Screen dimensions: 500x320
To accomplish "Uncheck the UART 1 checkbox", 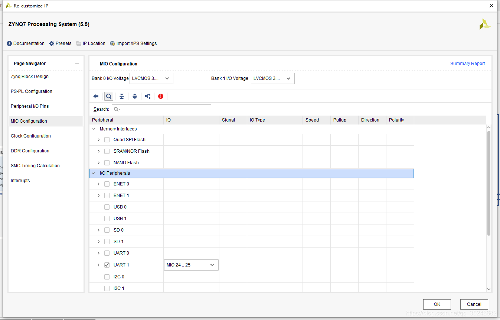I will 107,265.
